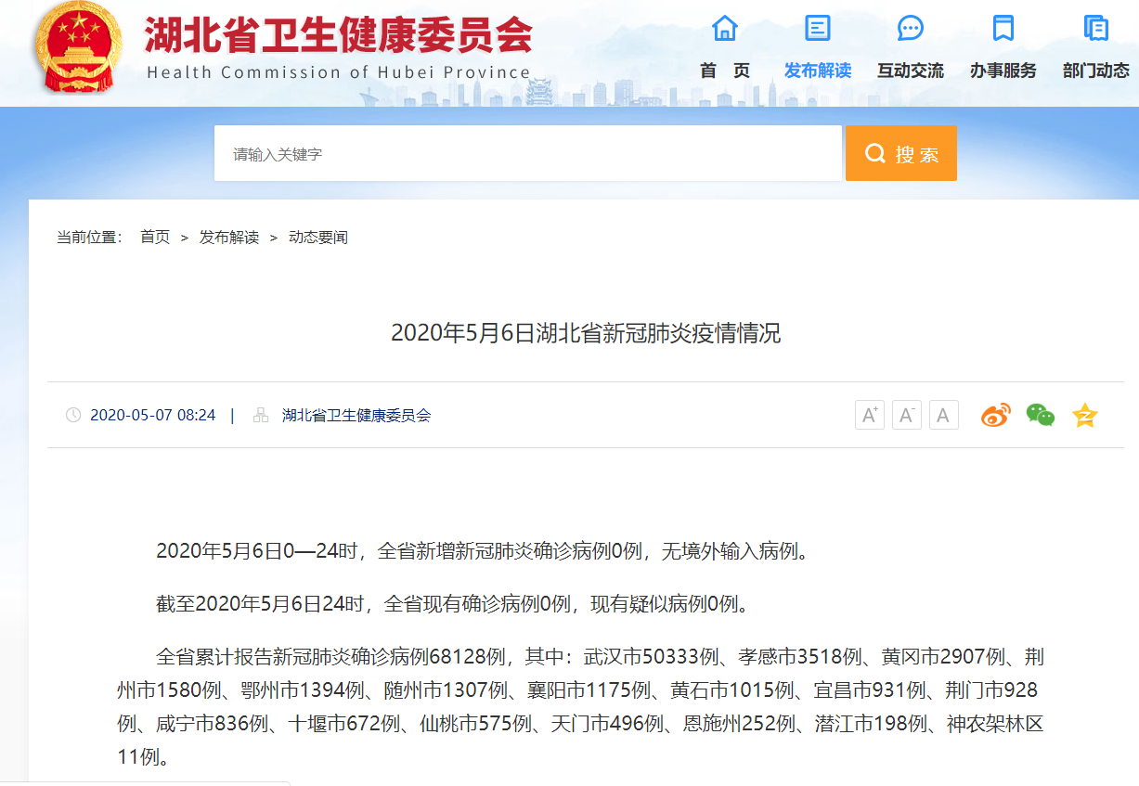Click the document icon above 发布解读
This screenshot has width=1139, height=786.
pyautogui.click(x=817, y=29)
